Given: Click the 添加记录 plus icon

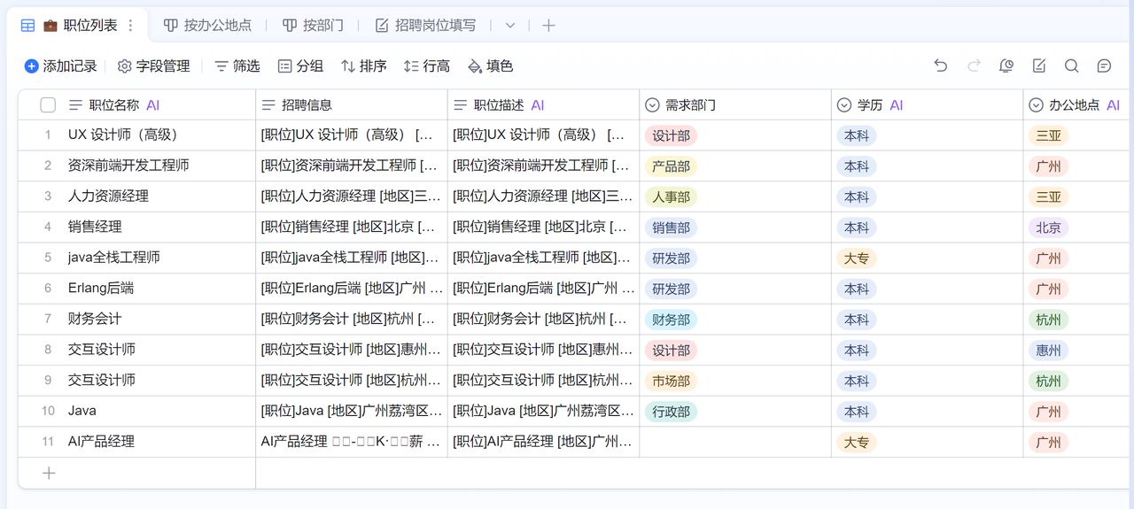Looking at the screenshot, I should tap(32, 66).
